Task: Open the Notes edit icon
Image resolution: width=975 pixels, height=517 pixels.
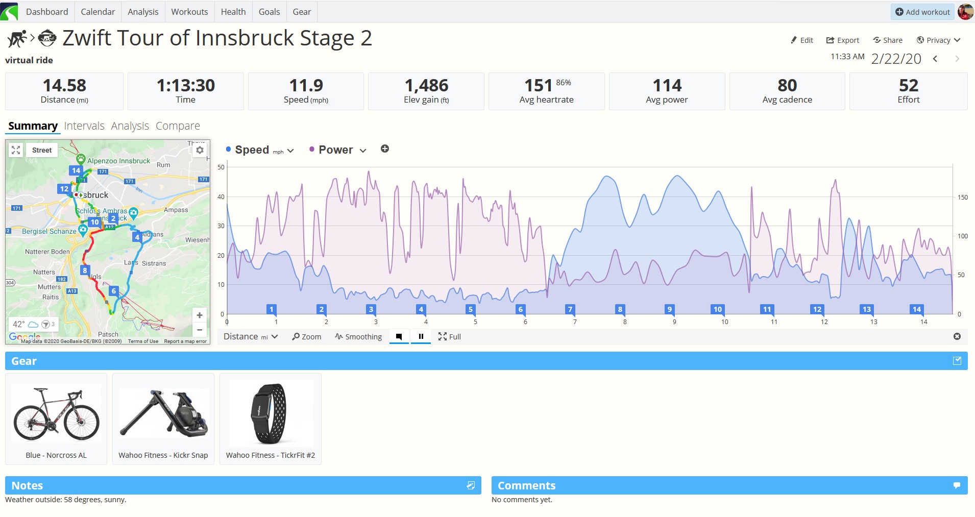Action: (x=471, y=485)
